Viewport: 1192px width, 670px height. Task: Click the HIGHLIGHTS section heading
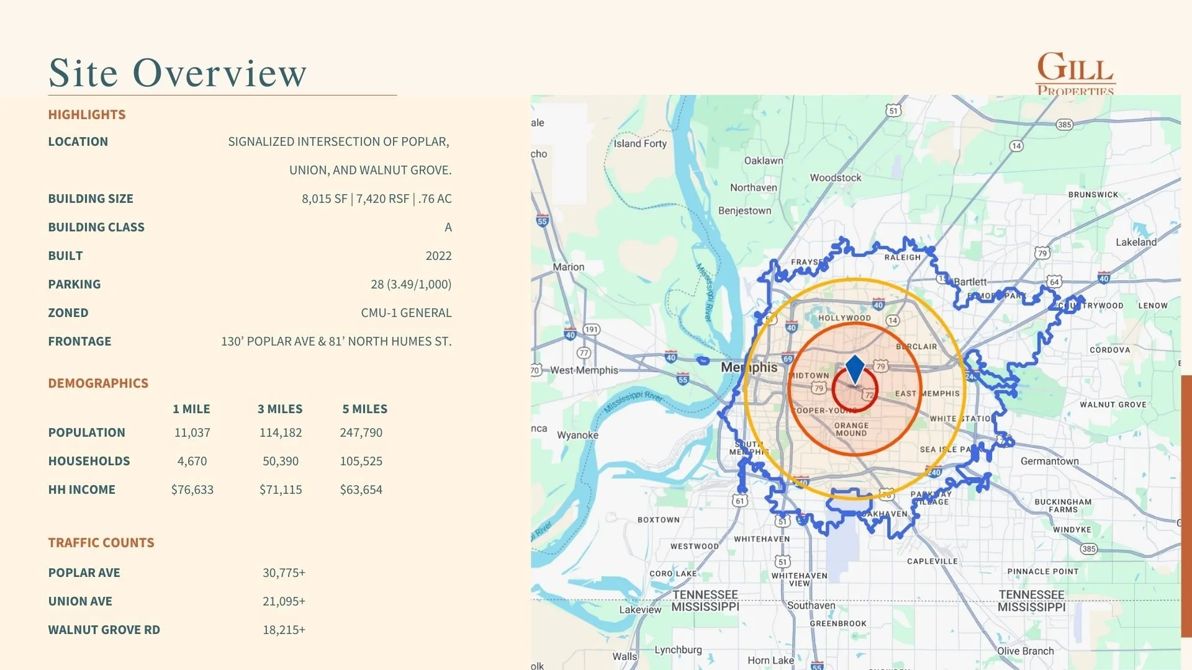pos(87,115)
